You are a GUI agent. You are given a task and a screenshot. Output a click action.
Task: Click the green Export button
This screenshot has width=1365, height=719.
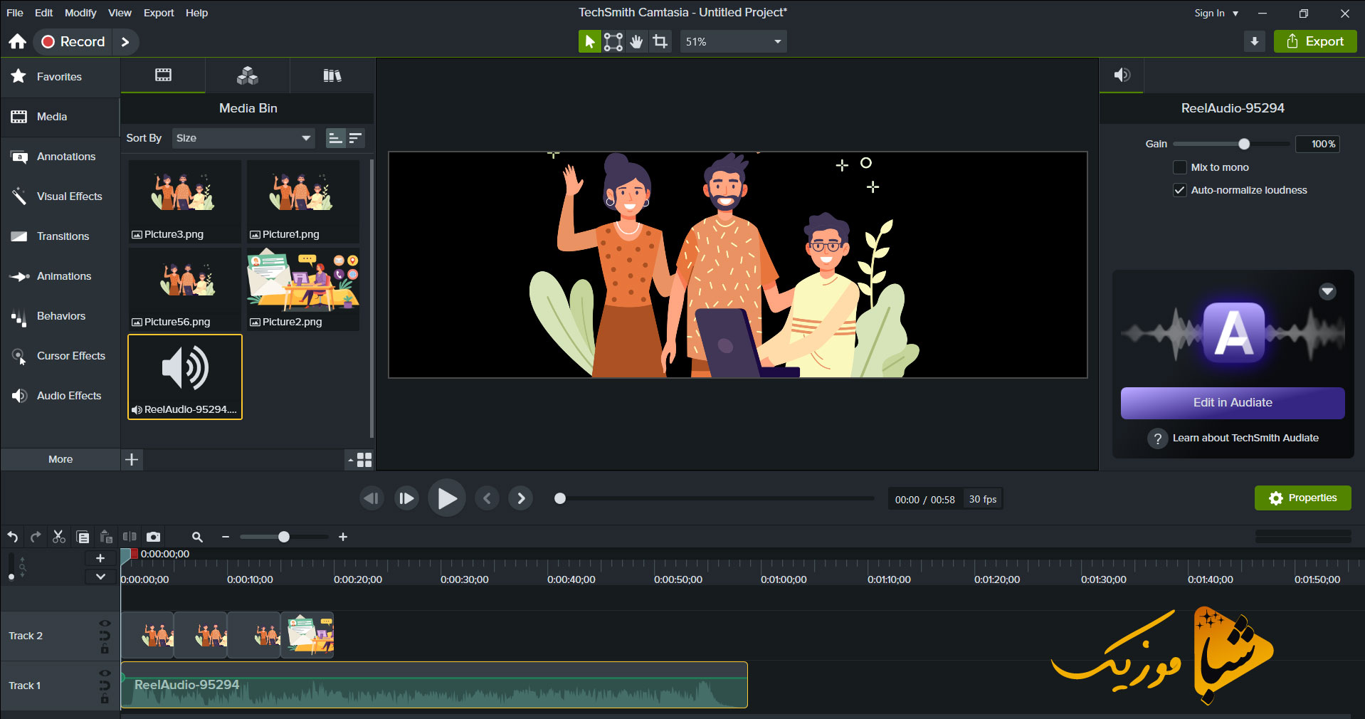pos(1315,41)
